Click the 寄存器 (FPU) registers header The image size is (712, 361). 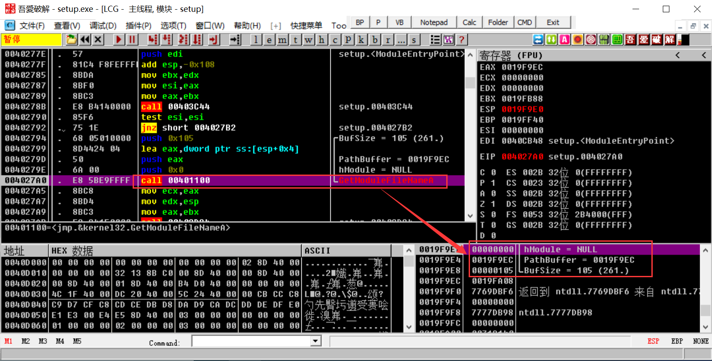click(x=511, y=55)
